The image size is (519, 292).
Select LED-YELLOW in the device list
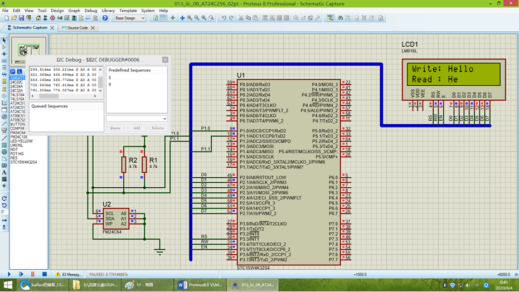[x=22, y=141]
